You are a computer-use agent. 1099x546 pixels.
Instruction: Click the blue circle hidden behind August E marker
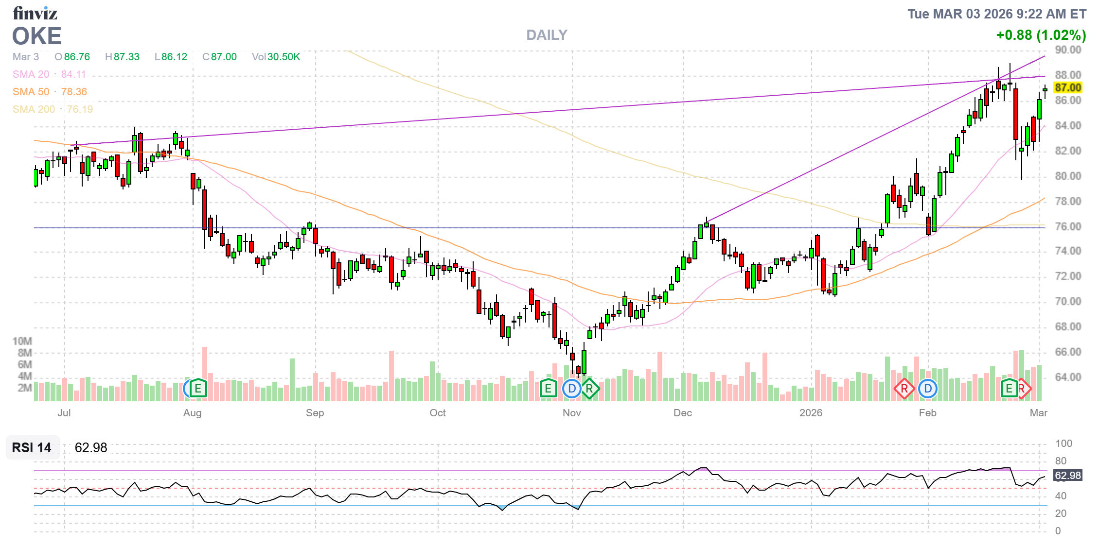186,389
